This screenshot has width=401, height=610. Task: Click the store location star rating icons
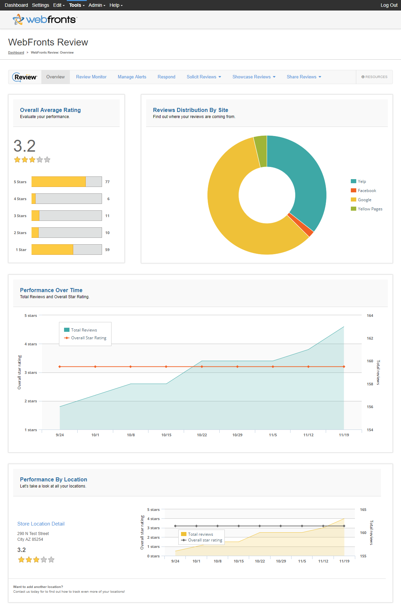pos(36,559)
